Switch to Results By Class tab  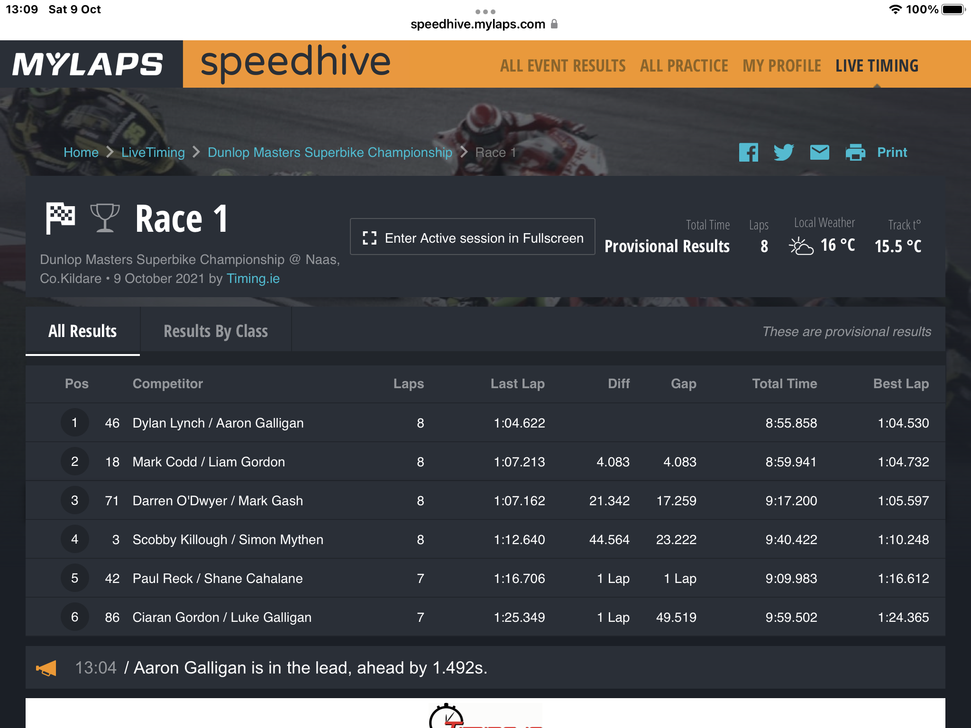tap(216, 331)
